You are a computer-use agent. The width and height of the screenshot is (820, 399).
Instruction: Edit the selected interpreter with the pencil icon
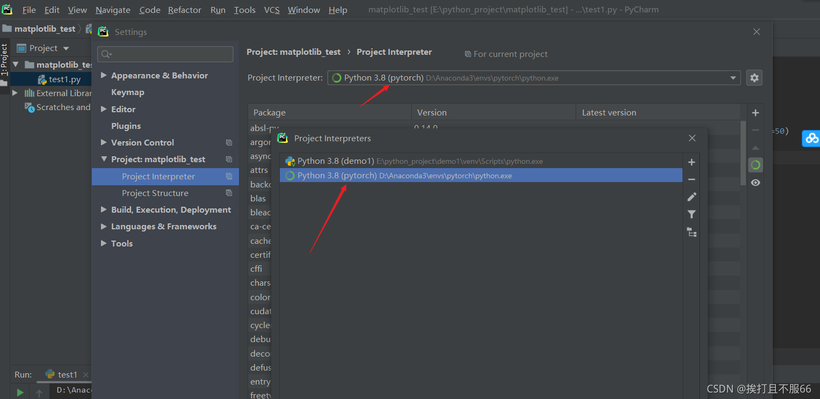692,197
